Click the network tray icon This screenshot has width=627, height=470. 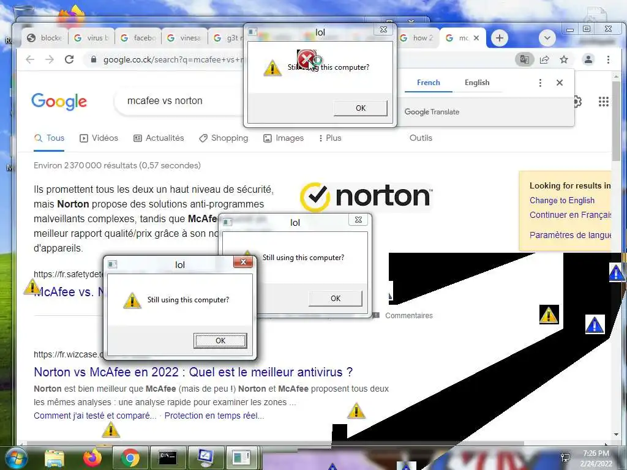tap(565, 458)
